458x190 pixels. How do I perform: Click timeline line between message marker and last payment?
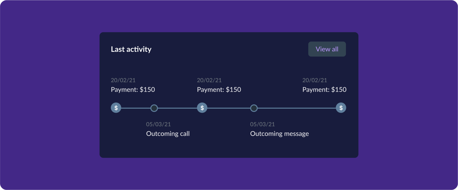coord(297,108)
